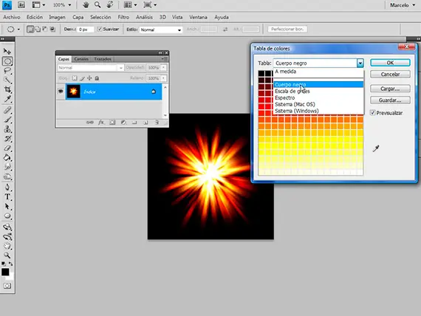The width and height of the screenshot is (421, 316).
Task: Select the Type tool
Action: (x=7, y=197)
